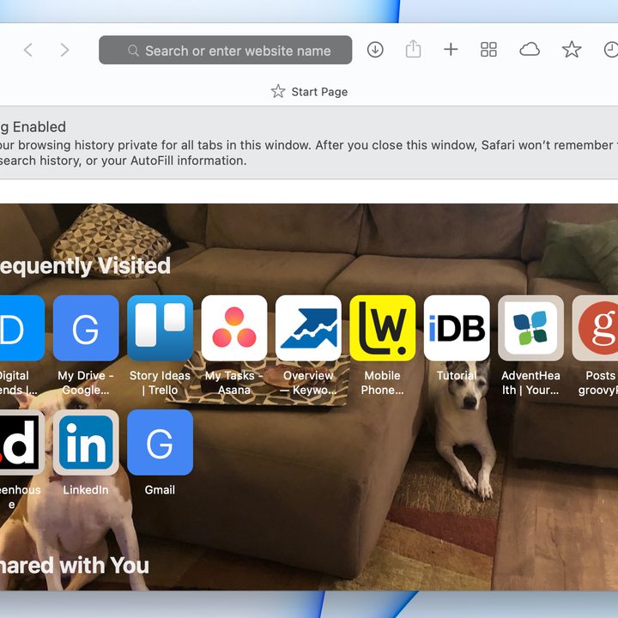Open My Drive - Google tile
Image resolution: width=618 pixels, height=618 pixels.
tap(86, 328)
